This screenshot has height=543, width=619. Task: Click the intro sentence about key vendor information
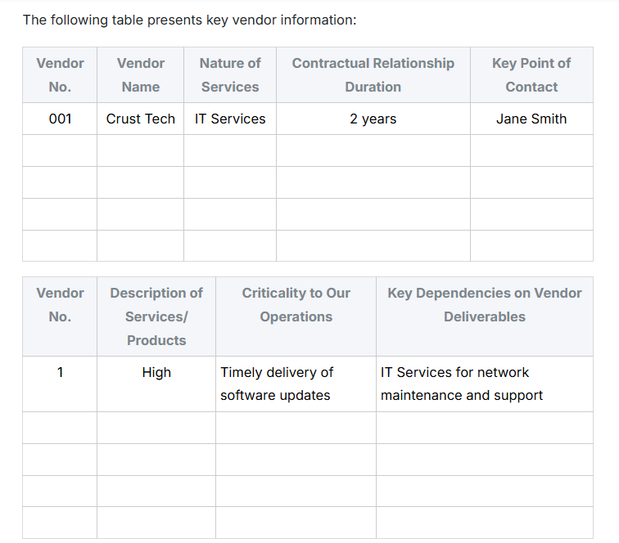[x=189, y=20]
